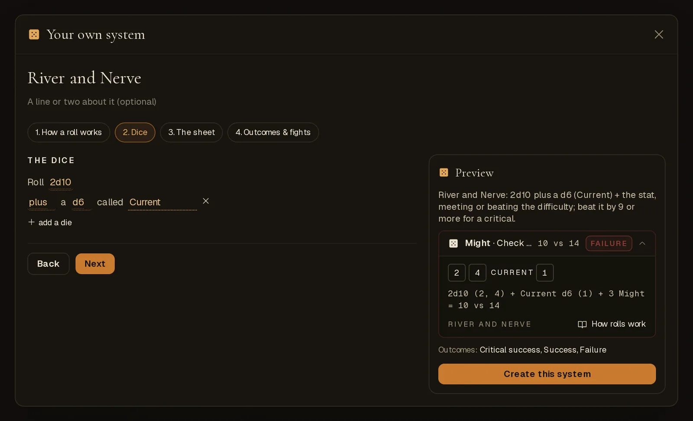Click the dice icon beside Your own system
The height and width of the screenshot is (421, 693).
pyautogui.click(x=34, y=34)
